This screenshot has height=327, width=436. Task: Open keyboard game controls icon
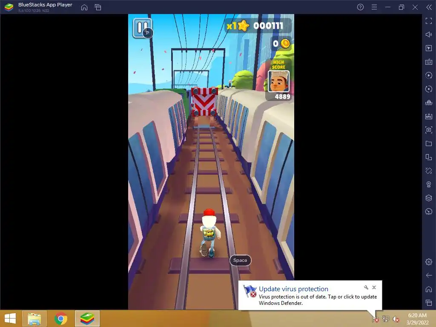pos(429,62)
